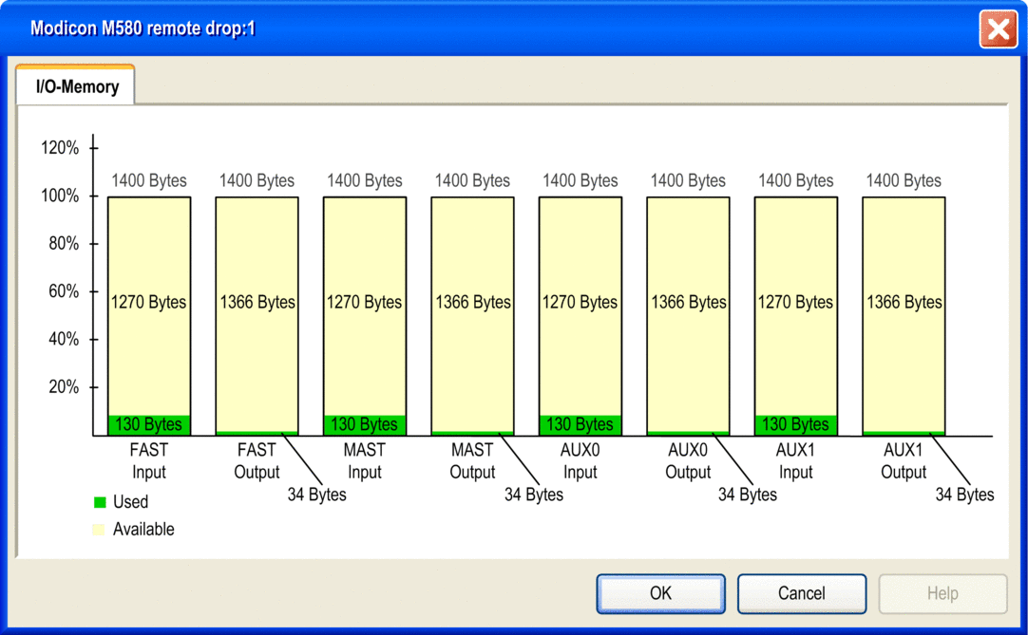Screen dimensions: 1028x635
Task: Close the Modicon M580 remote drop dialog
Action: 998,29
